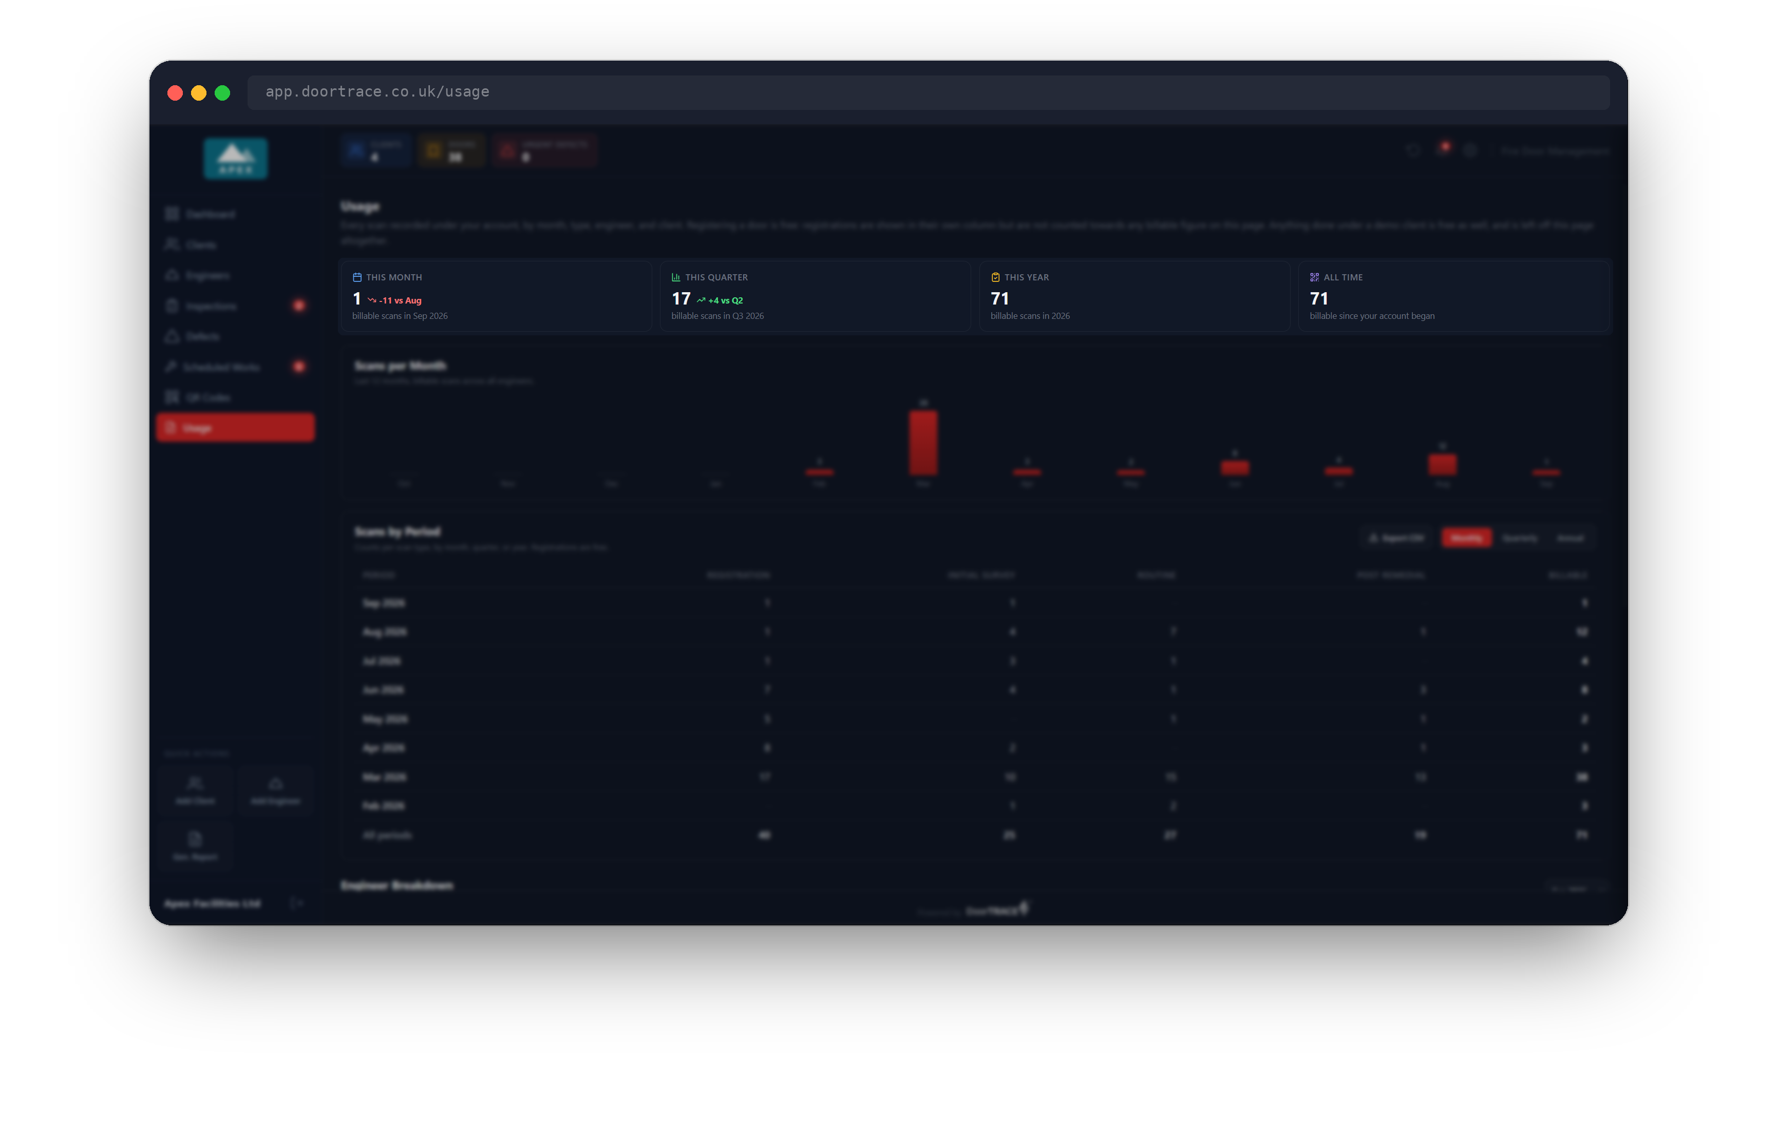Click the tallest red bar in the chart

(x=923, y=442)
